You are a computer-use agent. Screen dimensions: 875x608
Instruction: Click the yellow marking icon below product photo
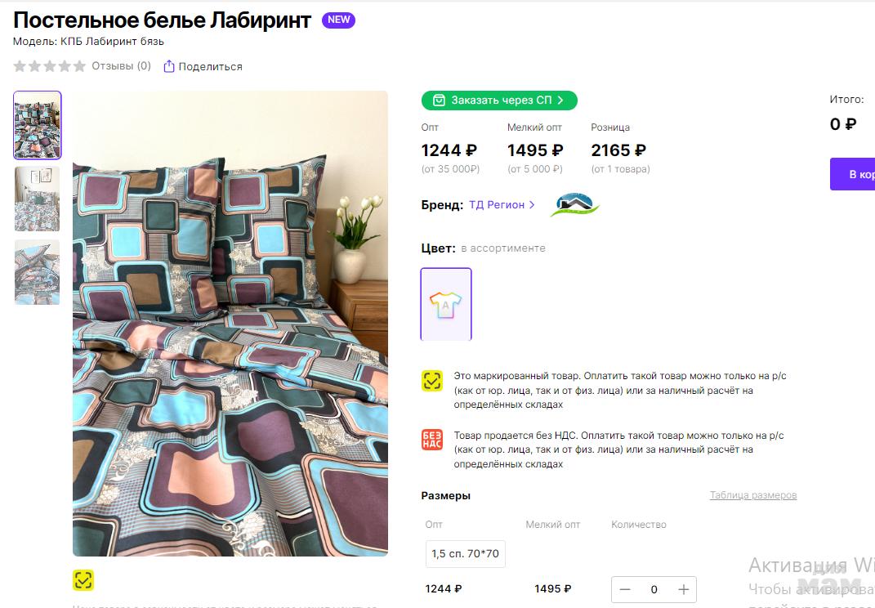(x=83, y=580)
